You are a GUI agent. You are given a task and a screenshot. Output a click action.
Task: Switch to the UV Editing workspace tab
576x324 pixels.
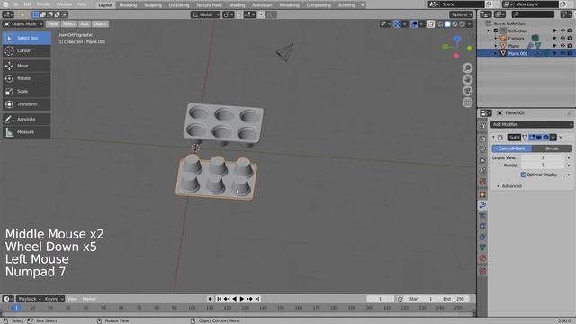coord(179,5)
